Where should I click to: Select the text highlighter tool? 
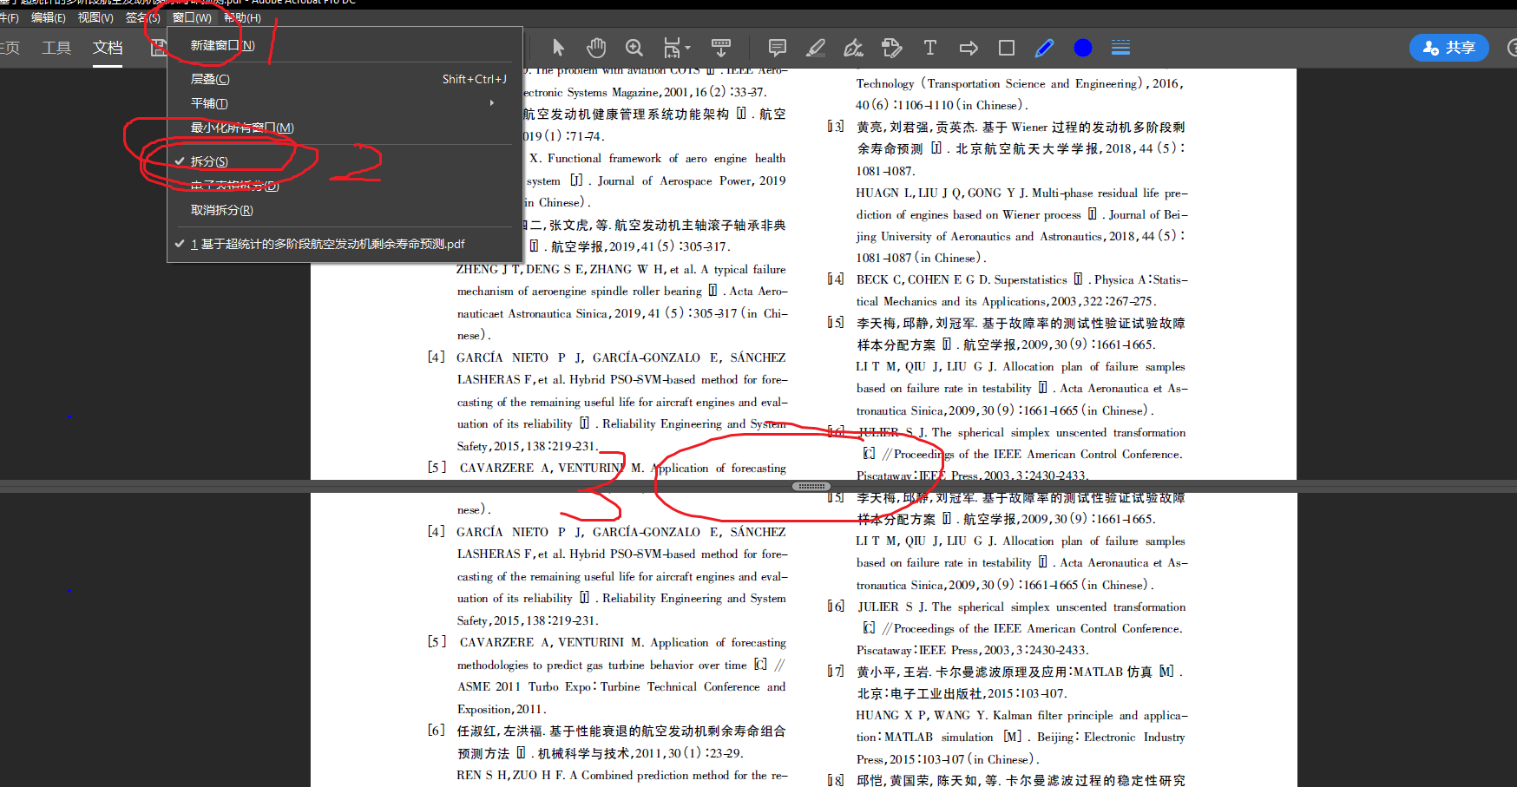(815, 48)
